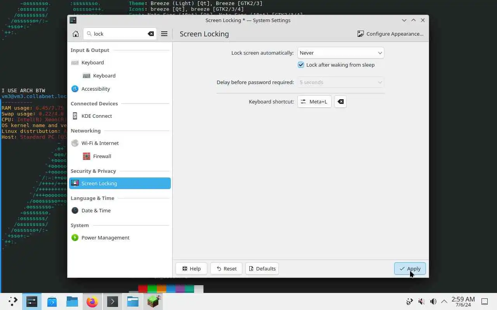Screen dimensions: 497x310
Task: Apply the screen locking changes
Action: (x=410, y=269)
